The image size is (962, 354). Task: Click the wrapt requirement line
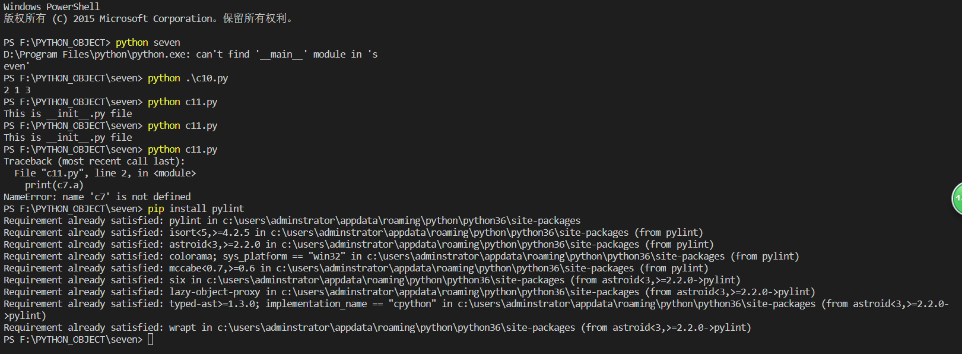click(x=377, y=327)
